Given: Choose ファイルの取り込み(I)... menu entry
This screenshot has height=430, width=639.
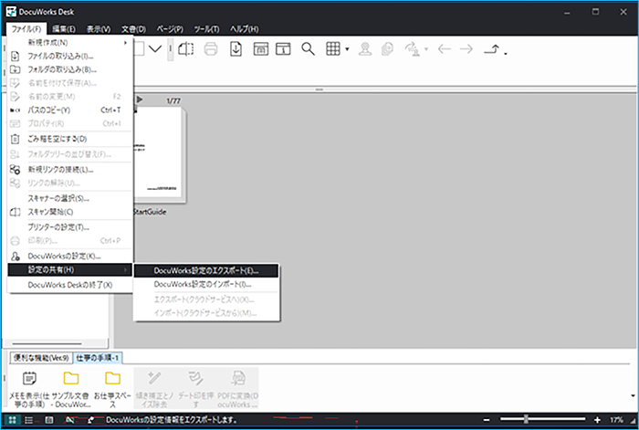Looking at the screenshot, I should (x=69, y=56).
